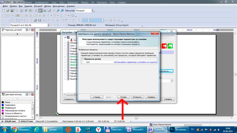This screenshot has width=237, height=133.
Task: Open the Файл menu
Action: [x=5, y=6]
